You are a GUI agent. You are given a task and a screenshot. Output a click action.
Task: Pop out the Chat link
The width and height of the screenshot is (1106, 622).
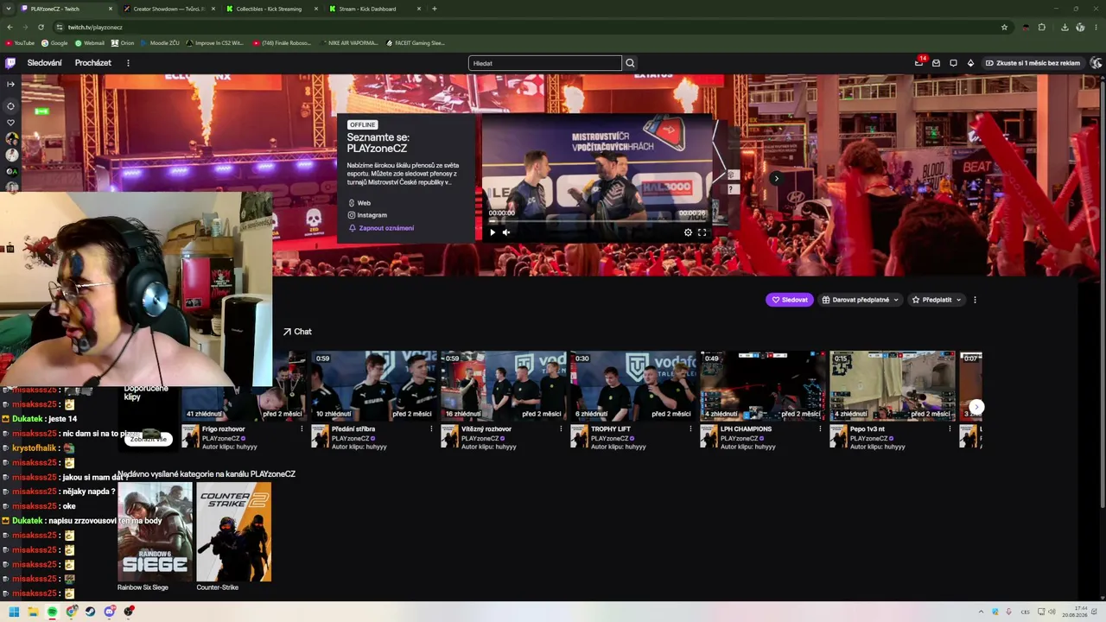[x=297, y=332]
